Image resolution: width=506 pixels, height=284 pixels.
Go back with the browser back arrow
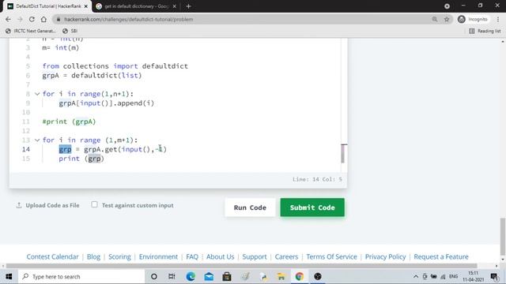(8, 19)
